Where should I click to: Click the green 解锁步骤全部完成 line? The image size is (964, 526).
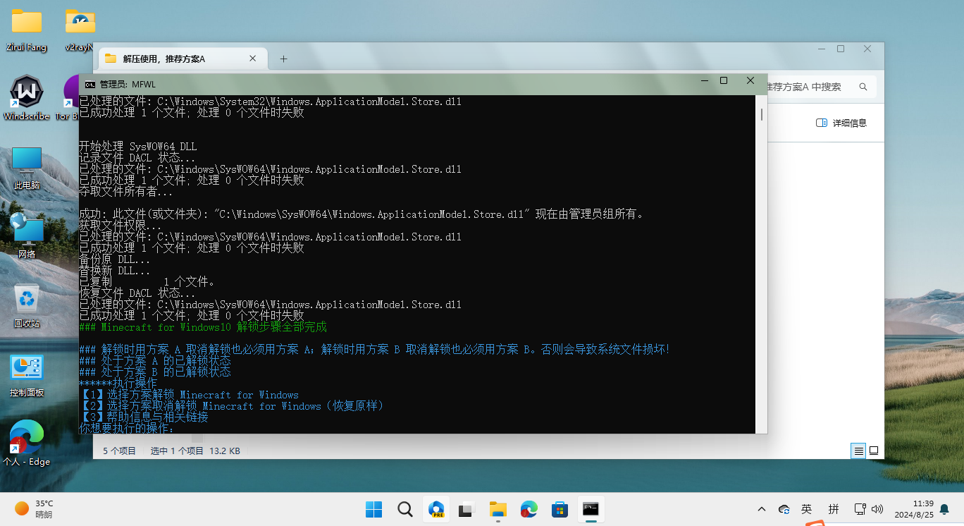(x=203, y=327)
